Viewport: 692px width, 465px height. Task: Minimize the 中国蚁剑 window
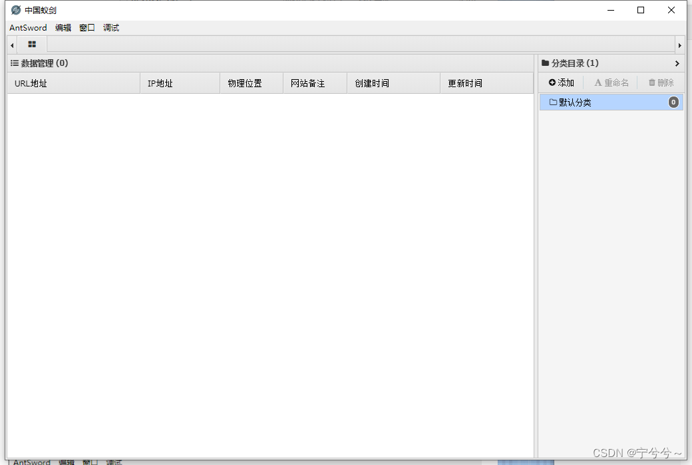tap(611, 10)
